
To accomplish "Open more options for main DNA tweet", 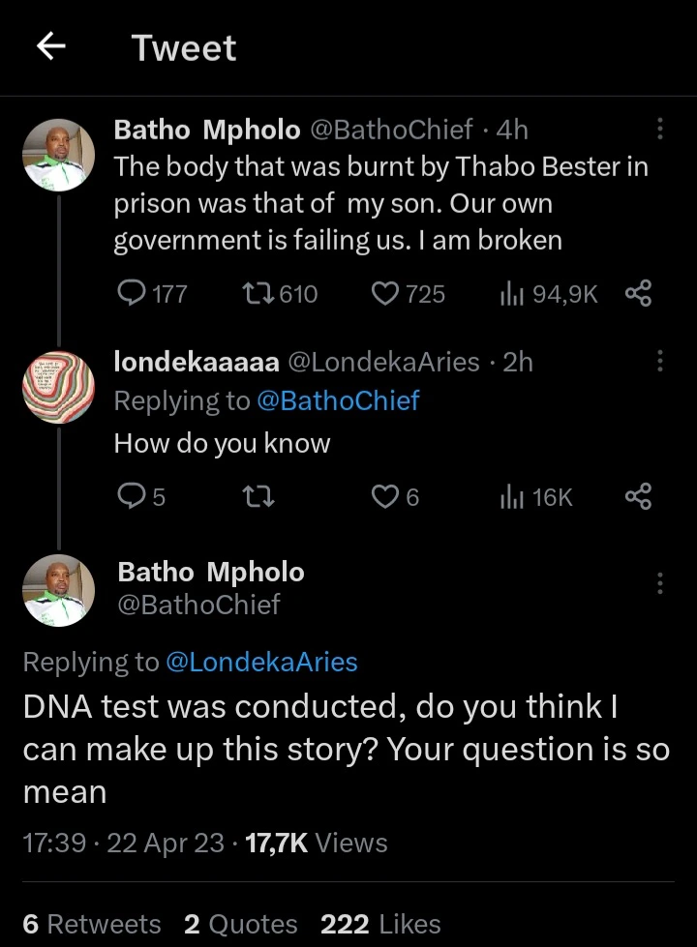I will [660, 582].
